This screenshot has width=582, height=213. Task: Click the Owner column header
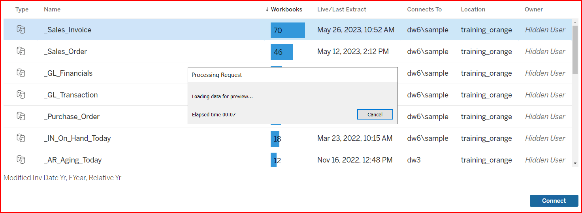533,9
